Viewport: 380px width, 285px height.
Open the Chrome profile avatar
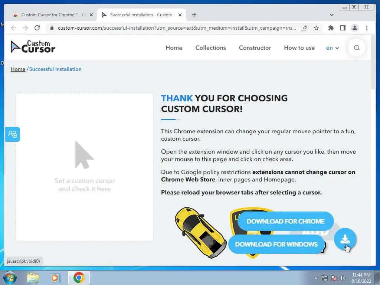point(354,28)
